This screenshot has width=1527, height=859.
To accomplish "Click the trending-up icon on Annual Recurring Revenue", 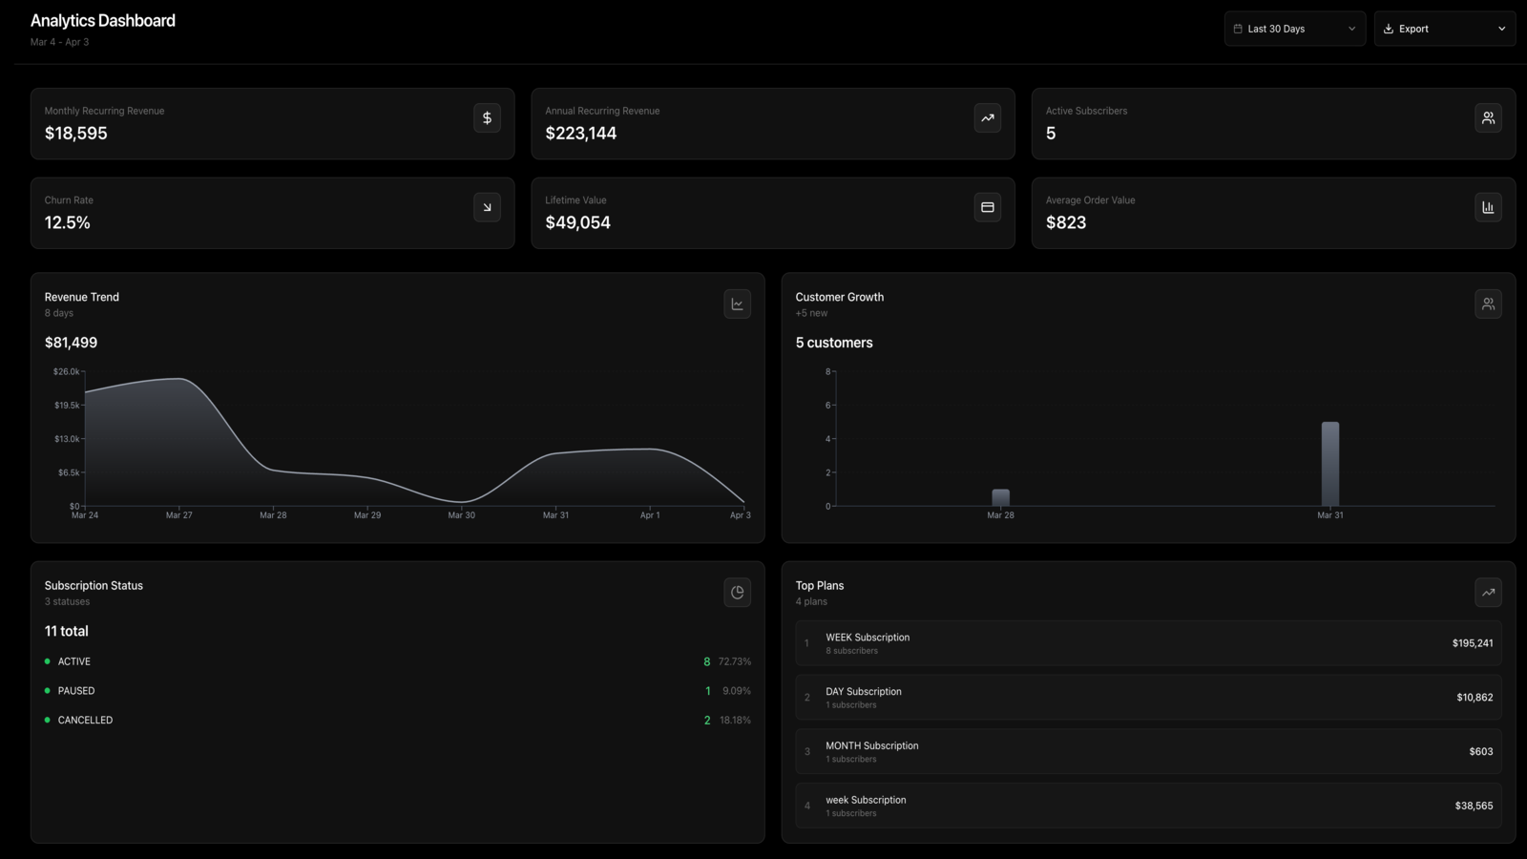I will coord(988,118).
